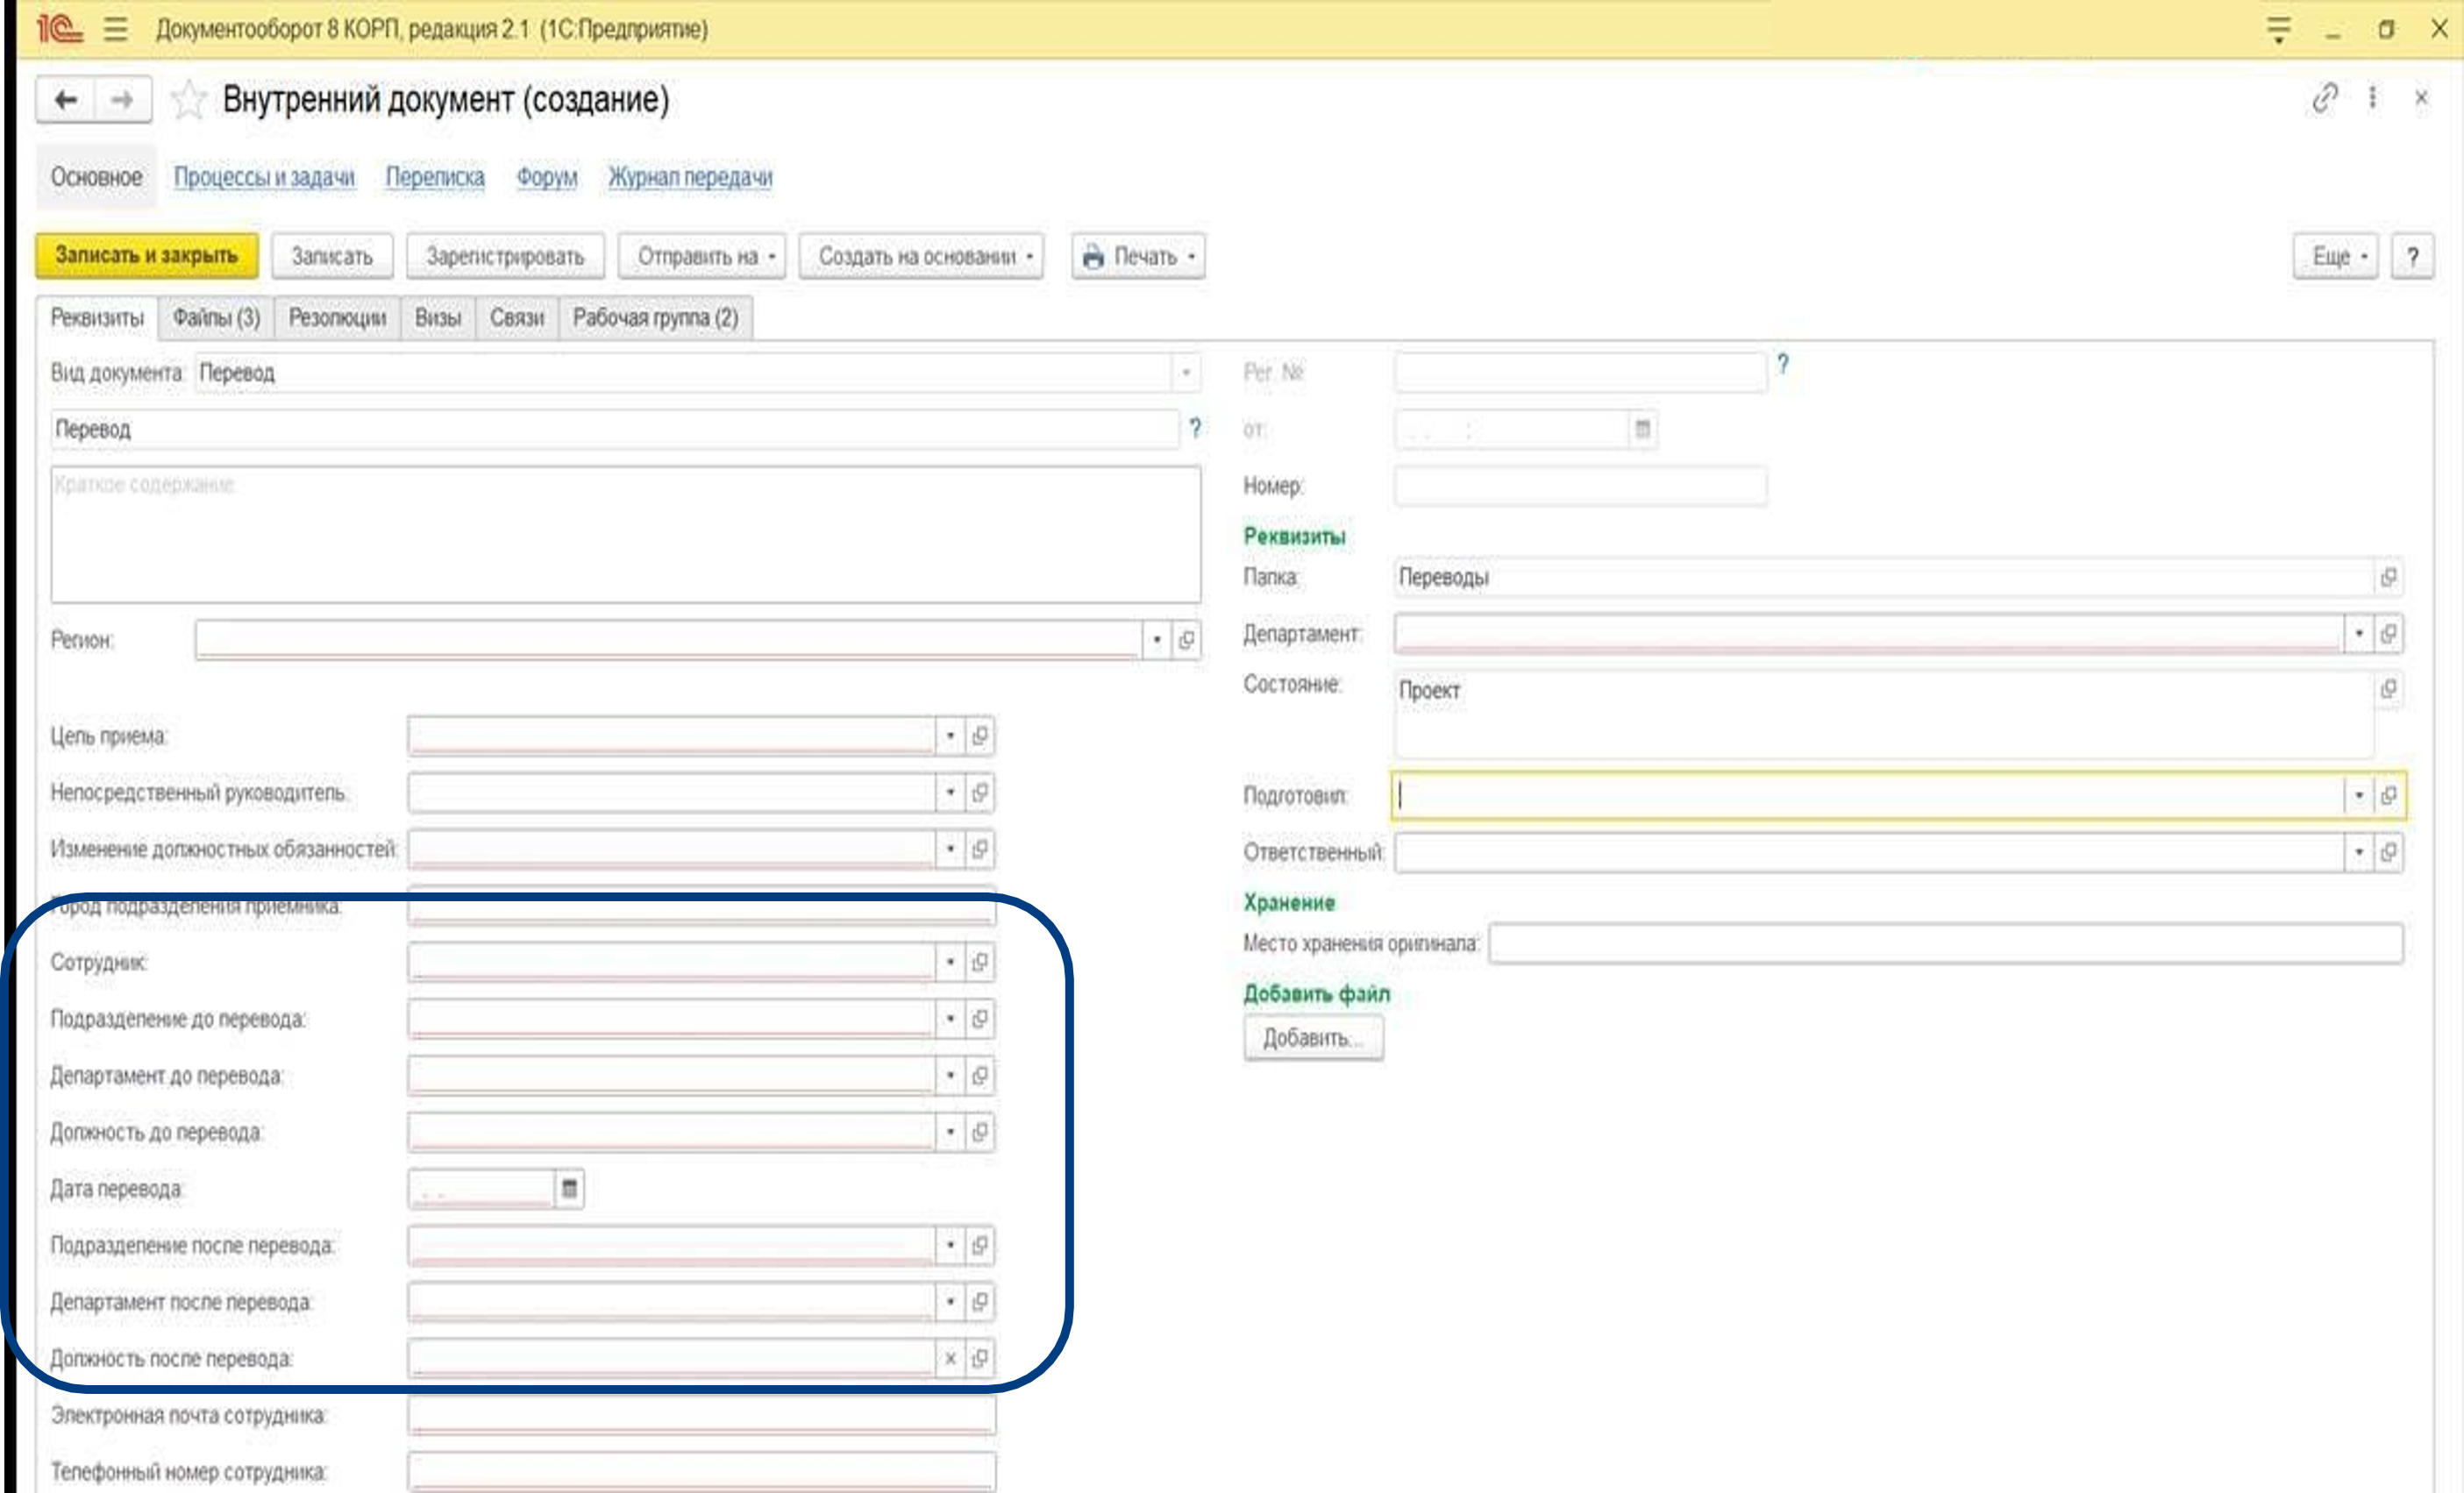Open Отправить на menu button

tap(702, 256)
